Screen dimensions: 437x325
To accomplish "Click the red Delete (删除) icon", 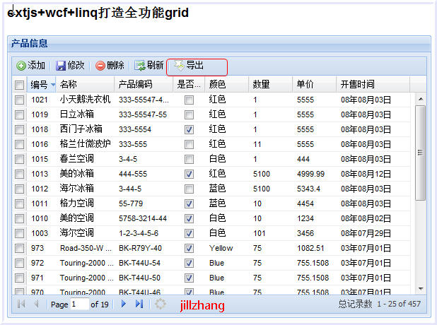I will [100, 66].
